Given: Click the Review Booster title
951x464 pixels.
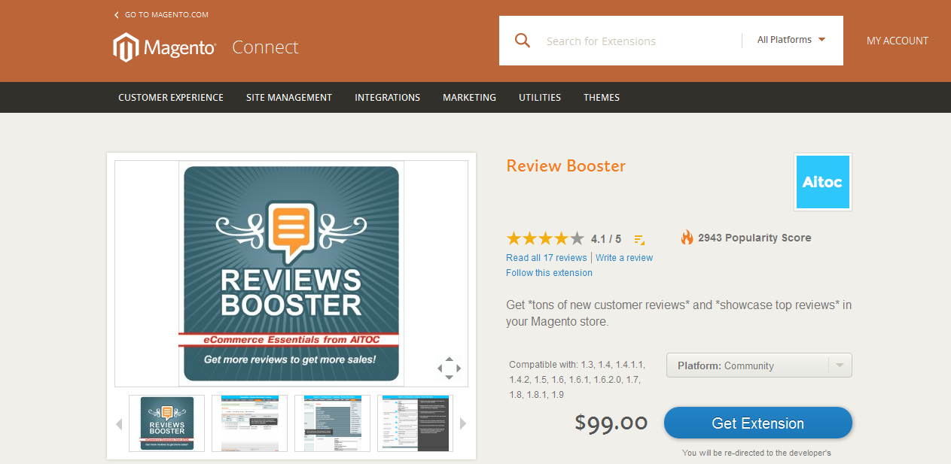Looking at the screenshot, I should pos(566,166).
